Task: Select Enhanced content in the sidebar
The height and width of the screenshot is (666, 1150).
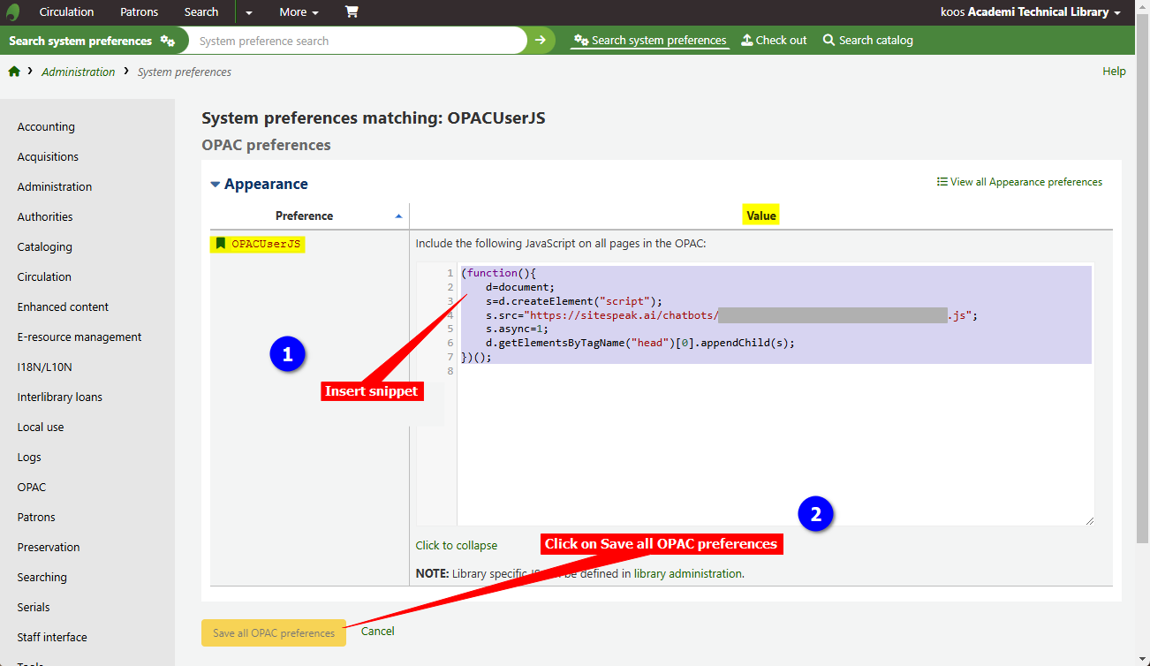Action: (63, 307)
